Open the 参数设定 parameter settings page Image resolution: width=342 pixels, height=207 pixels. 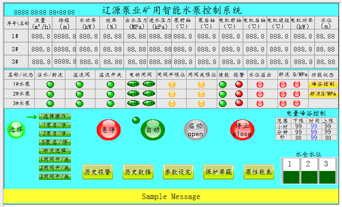178,172
